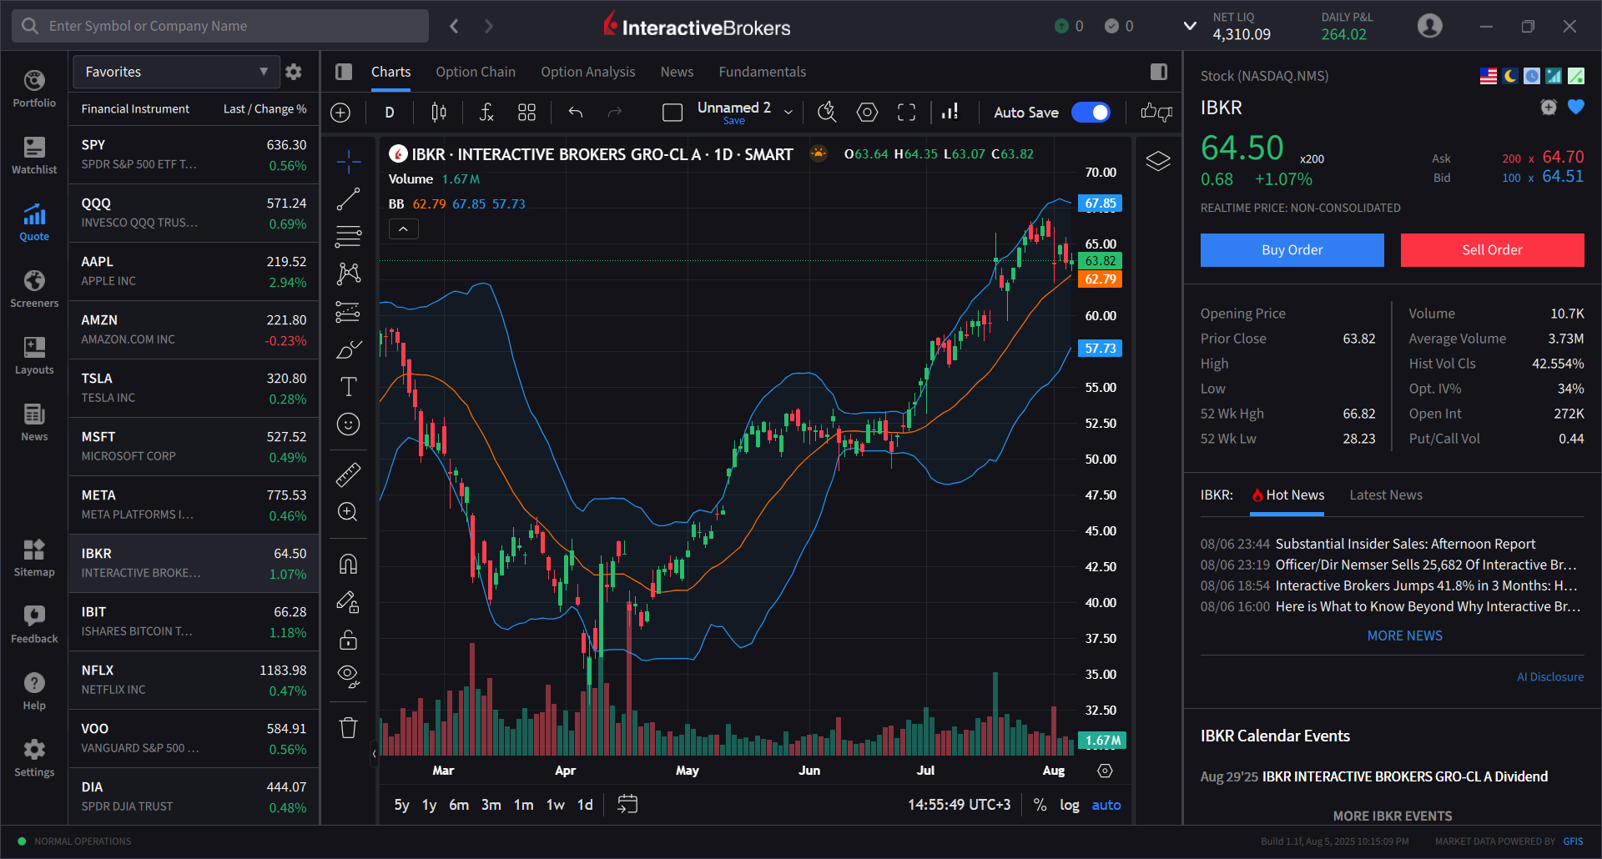
Task: Open the D interval selector
Action: (390, 113)
